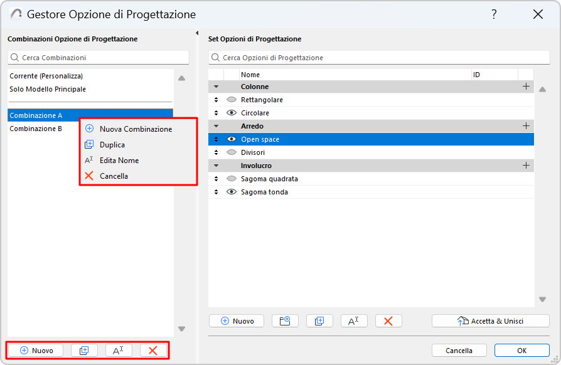Choose Nuova Combinazione from the context menu
The height and width of the screenshot is (365, 561).
click(x=136, y=129)
